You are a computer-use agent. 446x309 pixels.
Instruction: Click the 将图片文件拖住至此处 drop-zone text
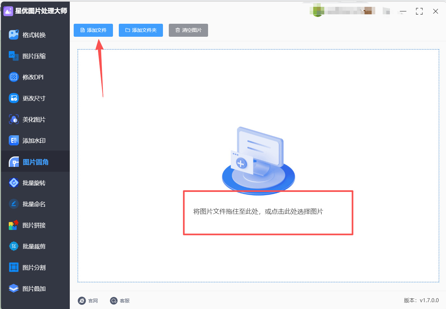[x=258, y=212]
